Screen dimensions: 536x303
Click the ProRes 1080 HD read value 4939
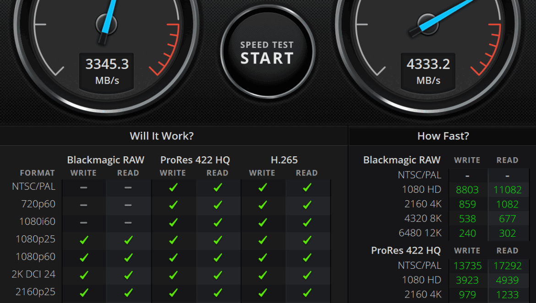click(507, 280)
